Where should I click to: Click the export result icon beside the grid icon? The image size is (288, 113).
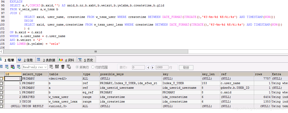click(7, 67)
